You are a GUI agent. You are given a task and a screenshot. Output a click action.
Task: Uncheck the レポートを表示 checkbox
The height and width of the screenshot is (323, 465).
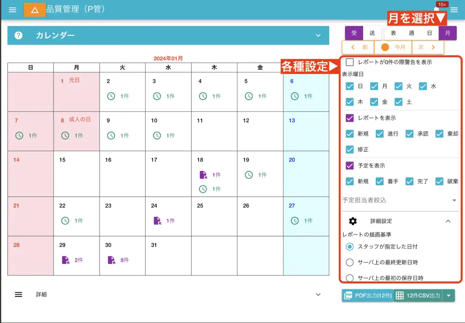tap(350, 118)
